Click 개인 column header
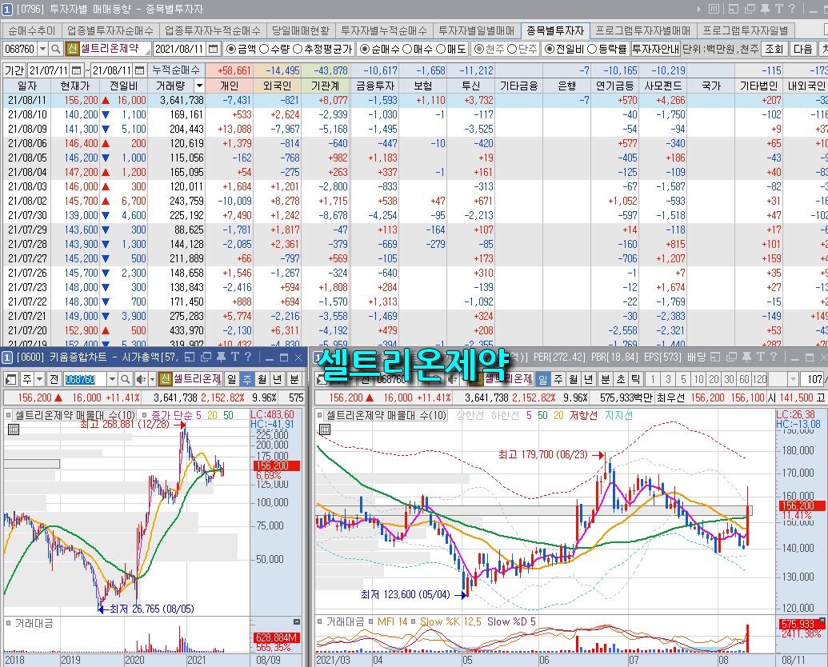The height and width of the screenshot is (667, 828). 229,86
